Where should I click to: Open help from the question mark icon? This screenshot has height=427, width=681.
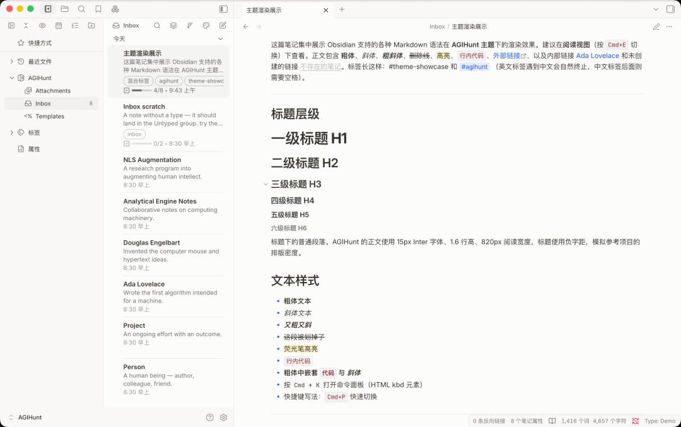point(210,418)
